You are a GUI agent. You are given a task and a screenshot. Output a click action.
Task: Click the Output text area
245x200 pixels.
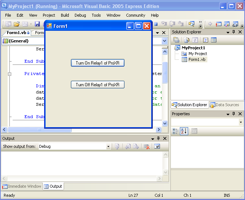click(x=82, y=163)
